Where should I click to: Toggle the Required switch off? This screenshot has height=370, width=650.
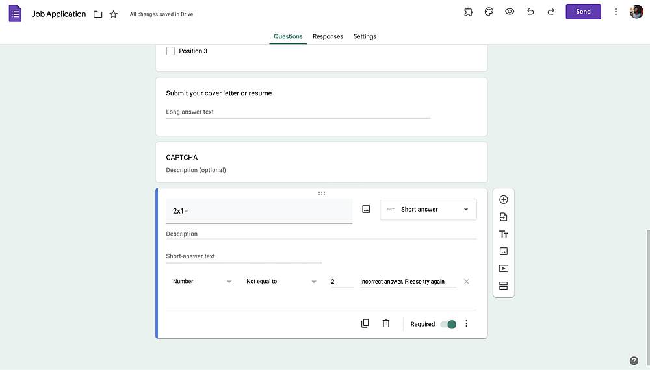click(448, 324)
